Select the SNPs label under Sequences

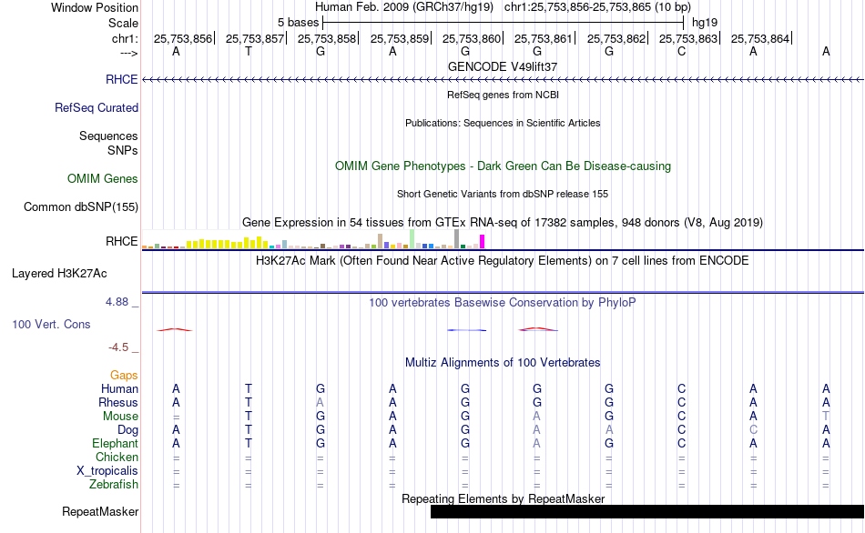[x=123, y=150]
